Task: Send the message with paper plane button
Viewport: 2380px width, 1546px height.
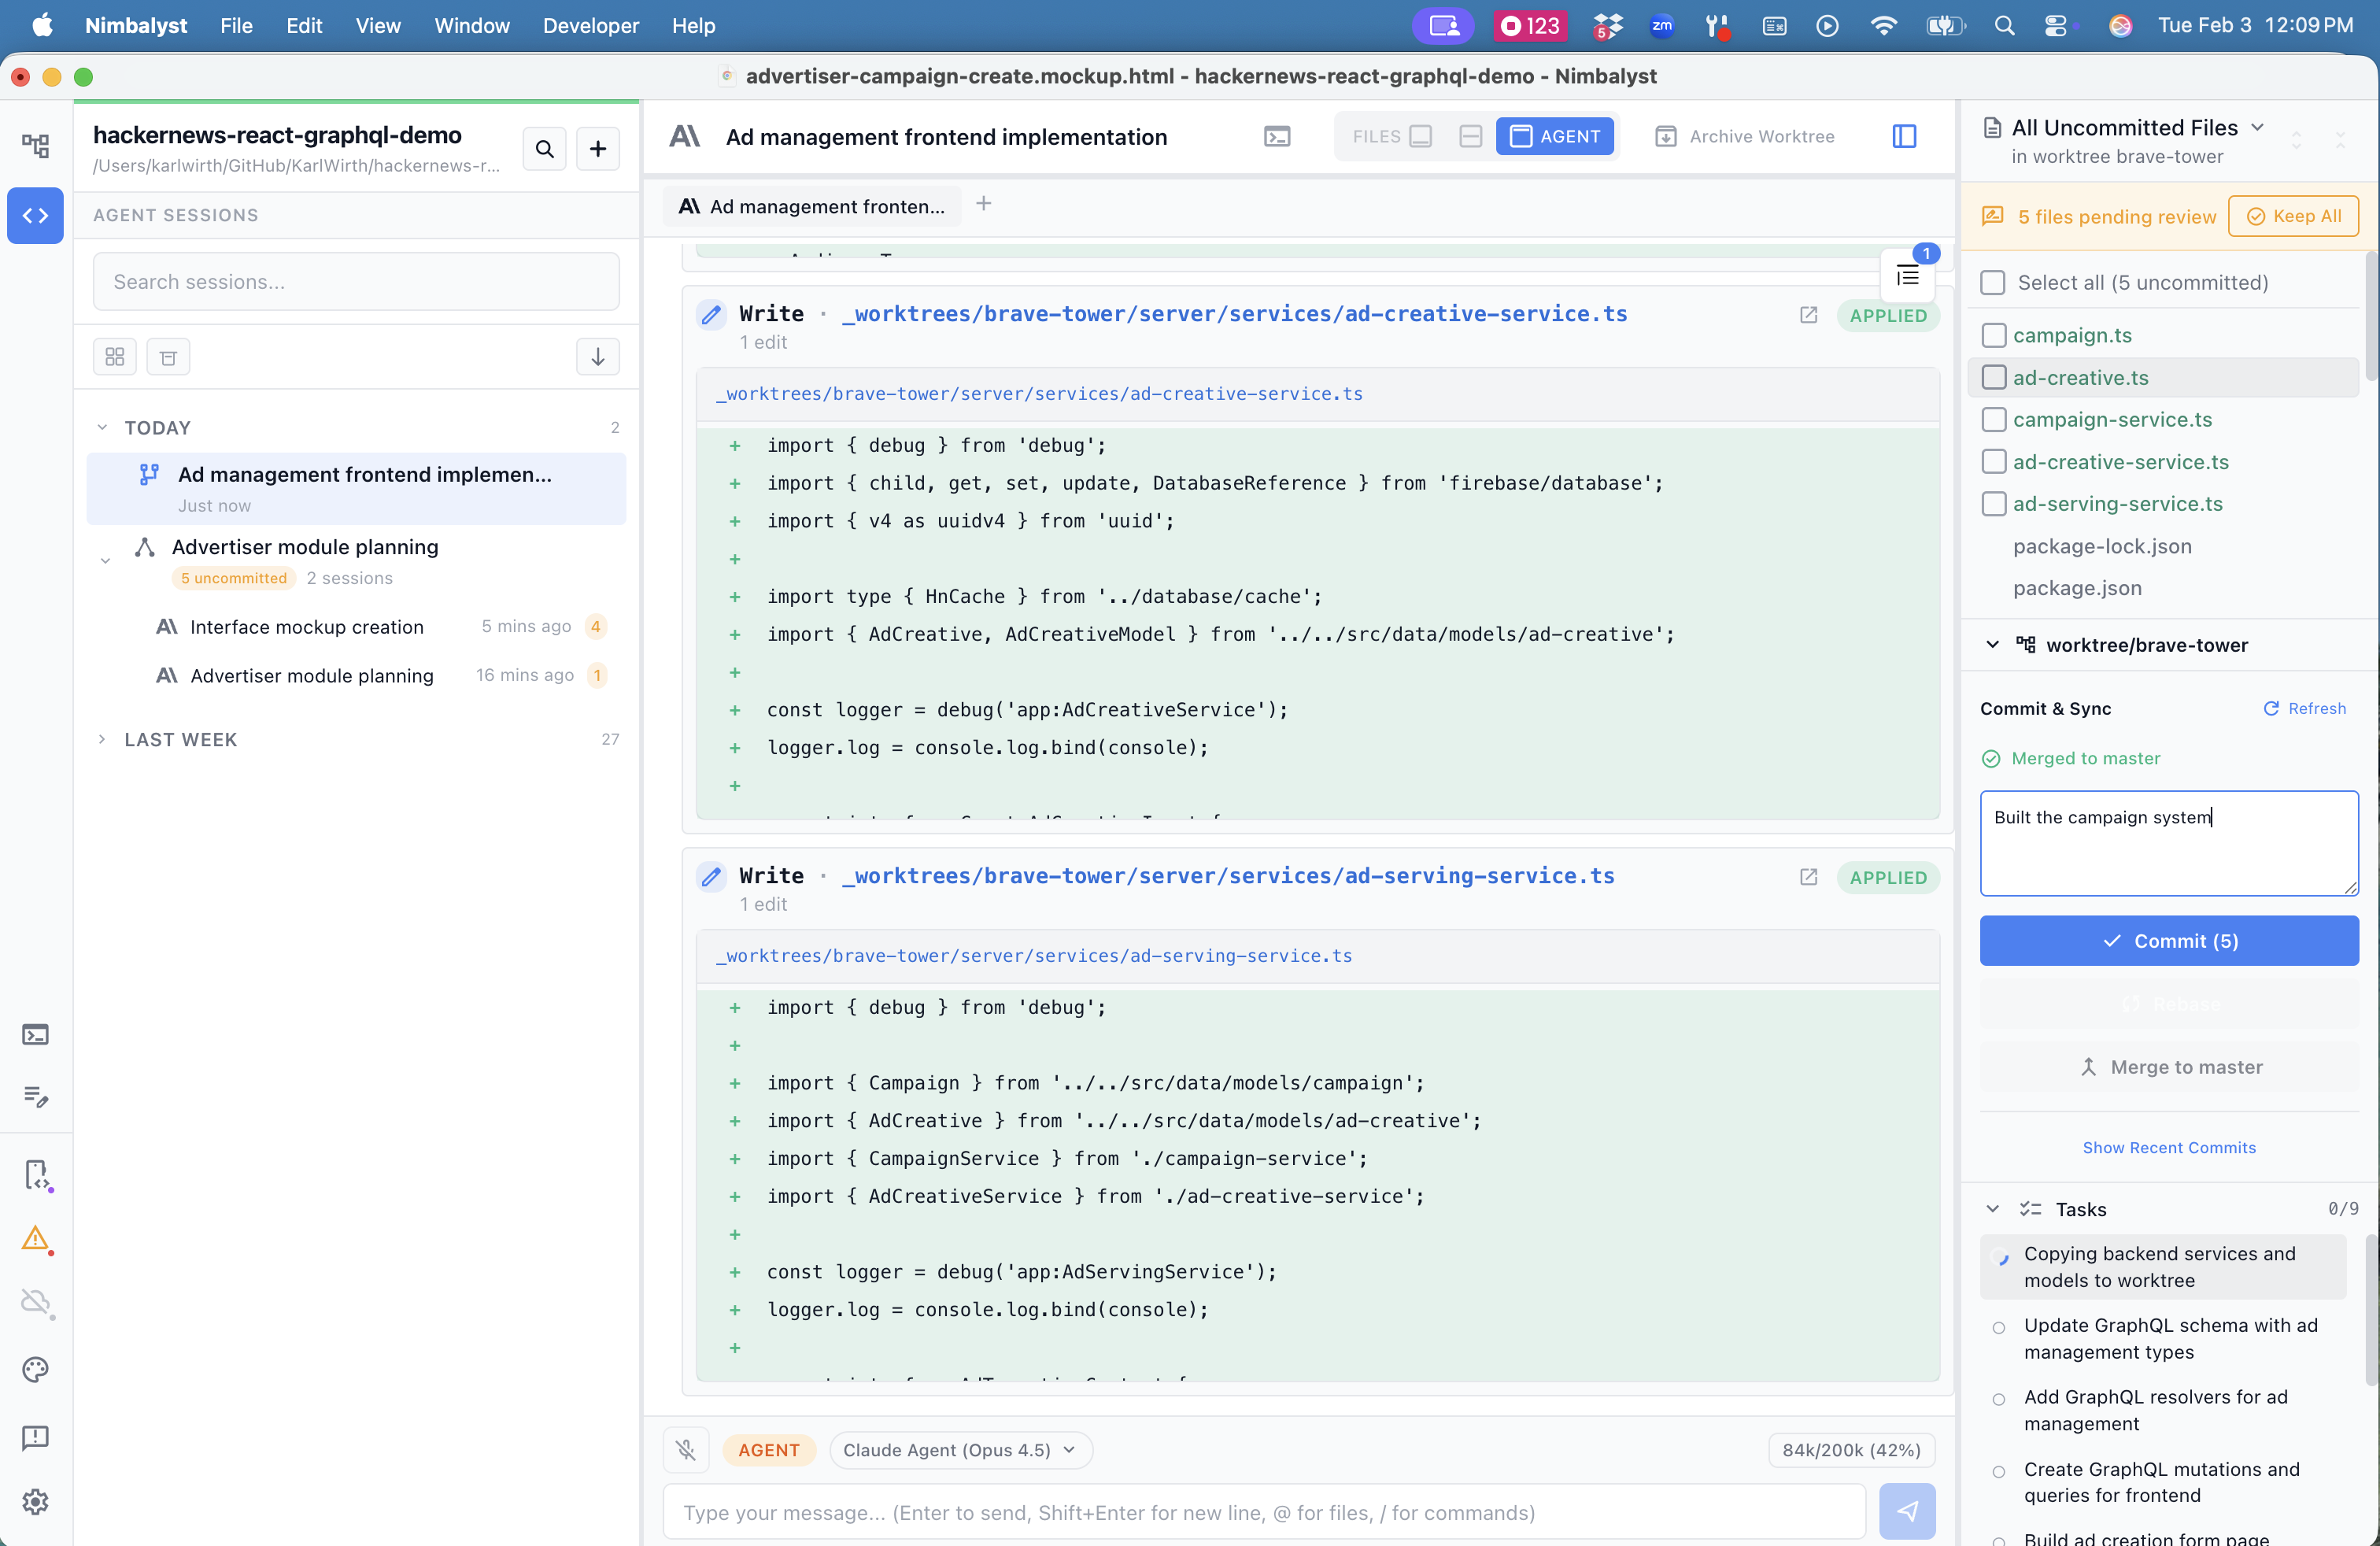Action: tap(1907, 1511)
